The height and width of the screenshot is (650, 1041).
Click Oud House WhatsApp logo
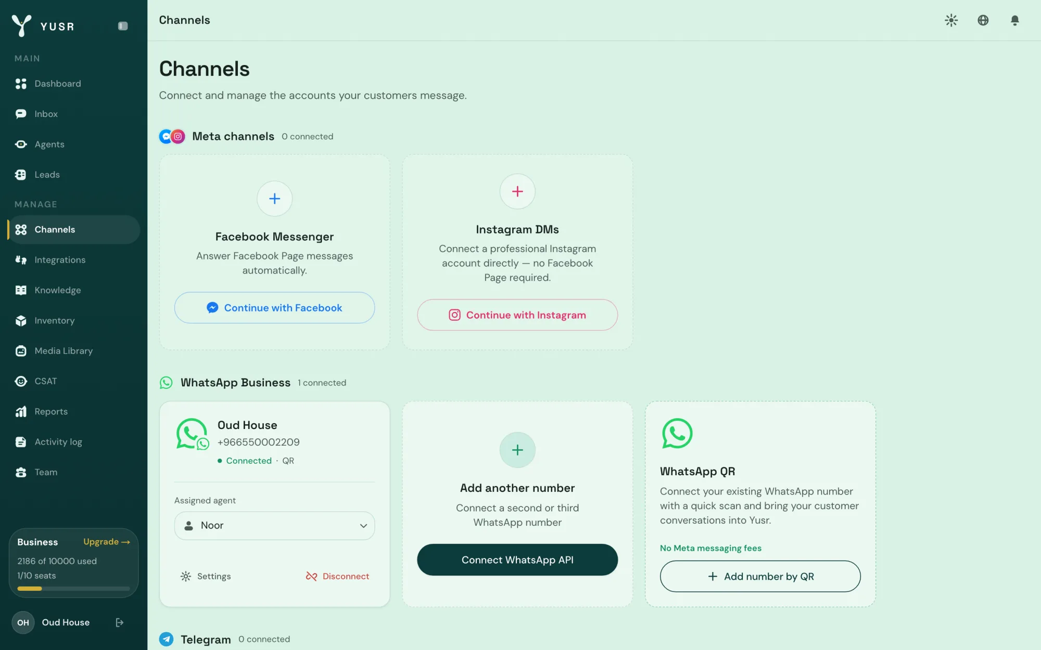click(192, 434)
